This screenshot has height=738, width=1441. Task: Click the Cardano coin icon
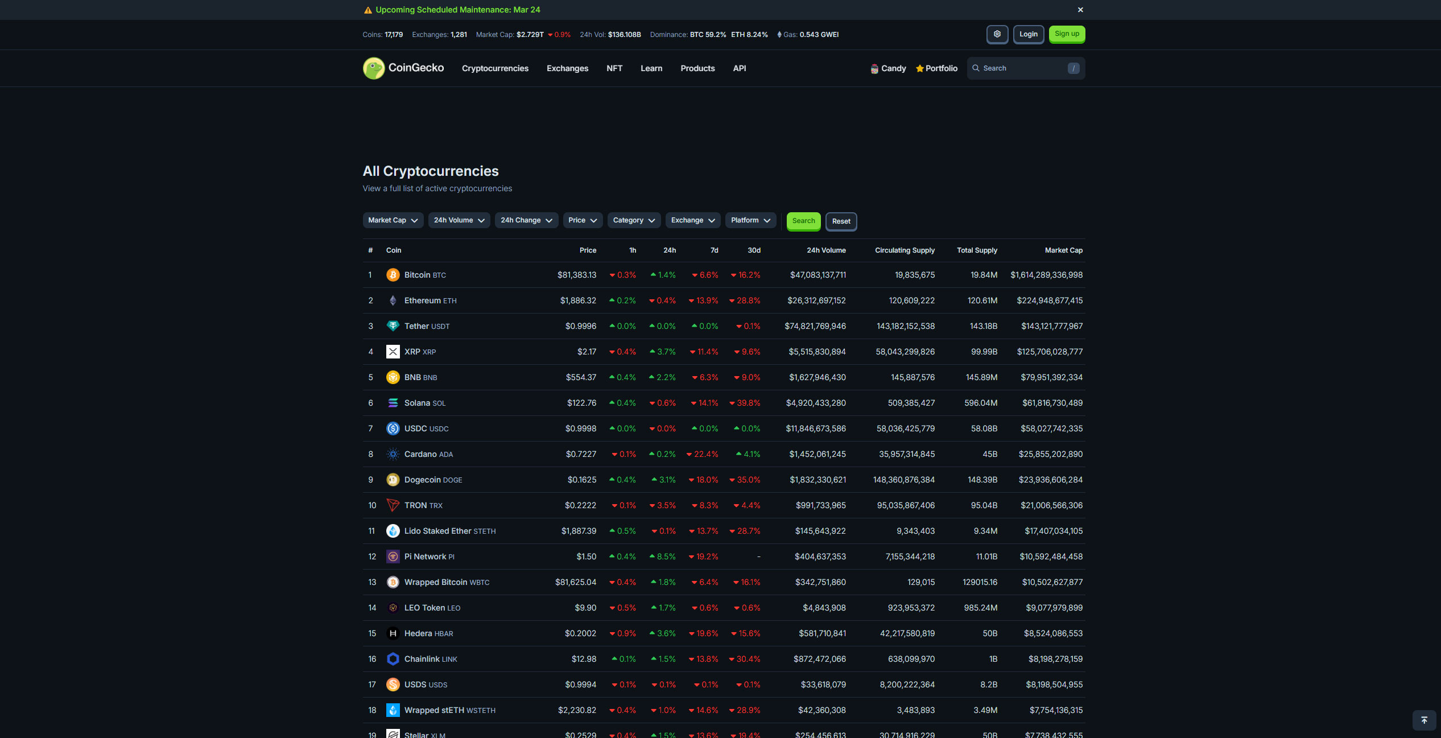(393, 454)
